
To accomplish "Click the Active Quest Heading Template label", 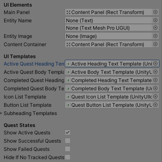I will (x=34, y=64).
